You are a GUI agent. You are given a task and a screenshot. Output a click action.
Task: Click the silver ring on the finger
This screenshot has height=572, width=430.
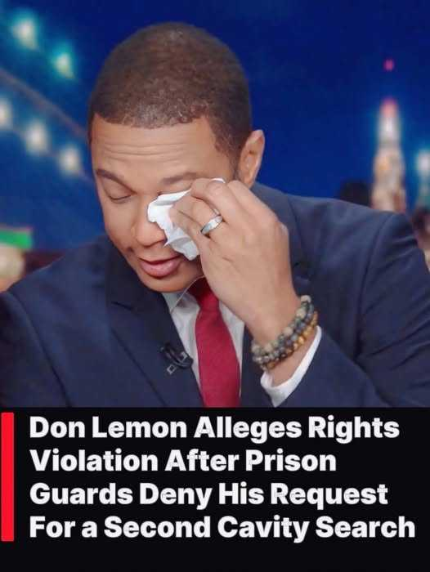click(x=212, y=225)
